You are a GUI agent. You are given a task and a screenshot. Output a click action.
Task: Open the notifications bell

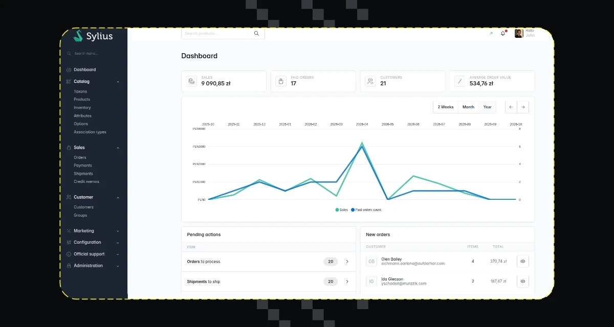(x=503, y=33)
